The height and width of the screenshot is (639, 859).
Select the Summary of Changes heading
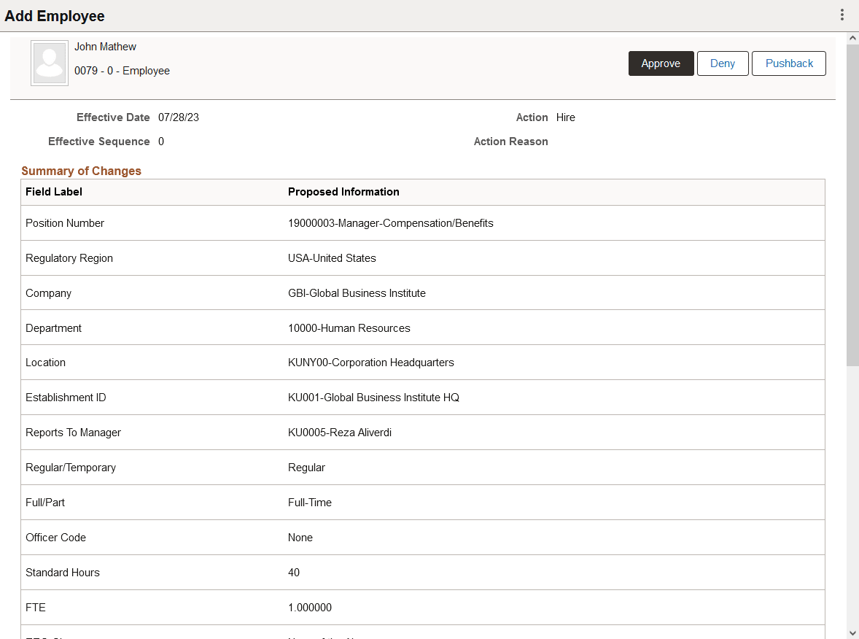tap(81, 171)
